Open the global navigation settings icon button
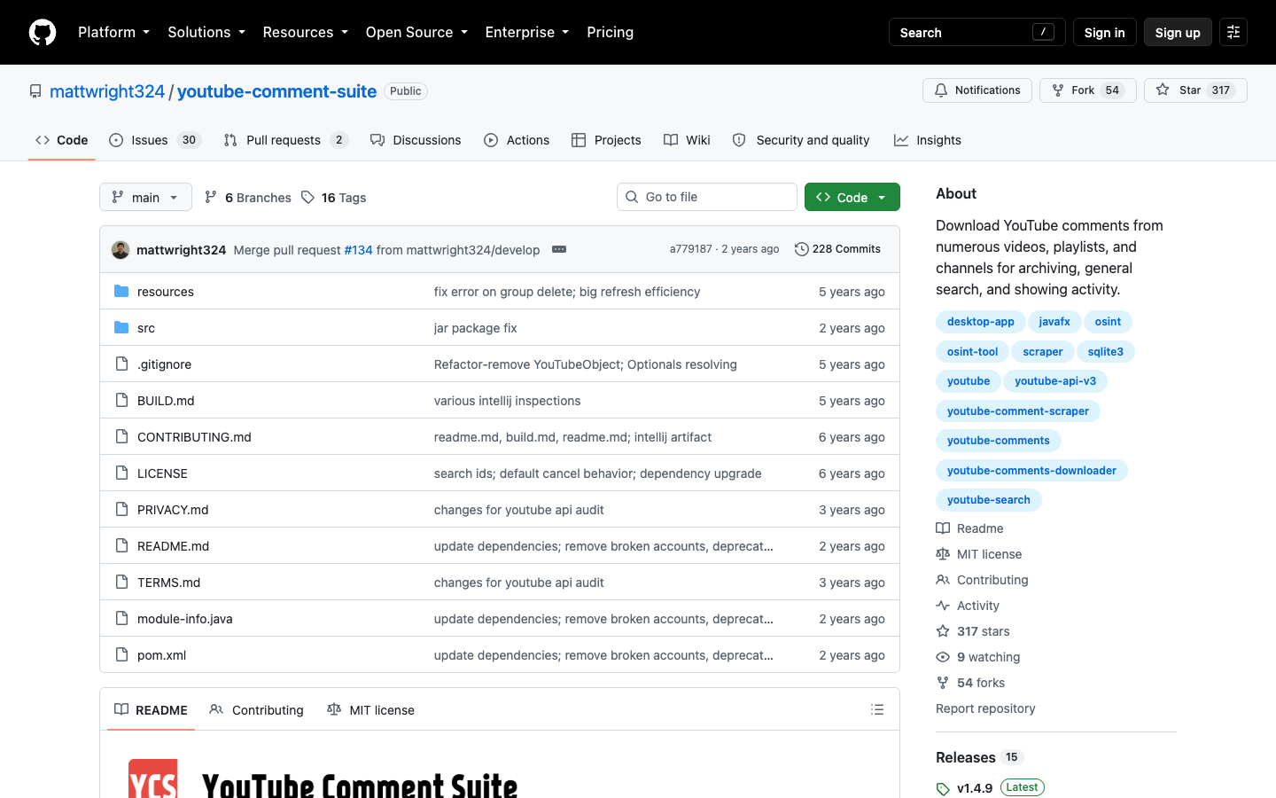1276x798 pixels. (x=1233, y=32)
